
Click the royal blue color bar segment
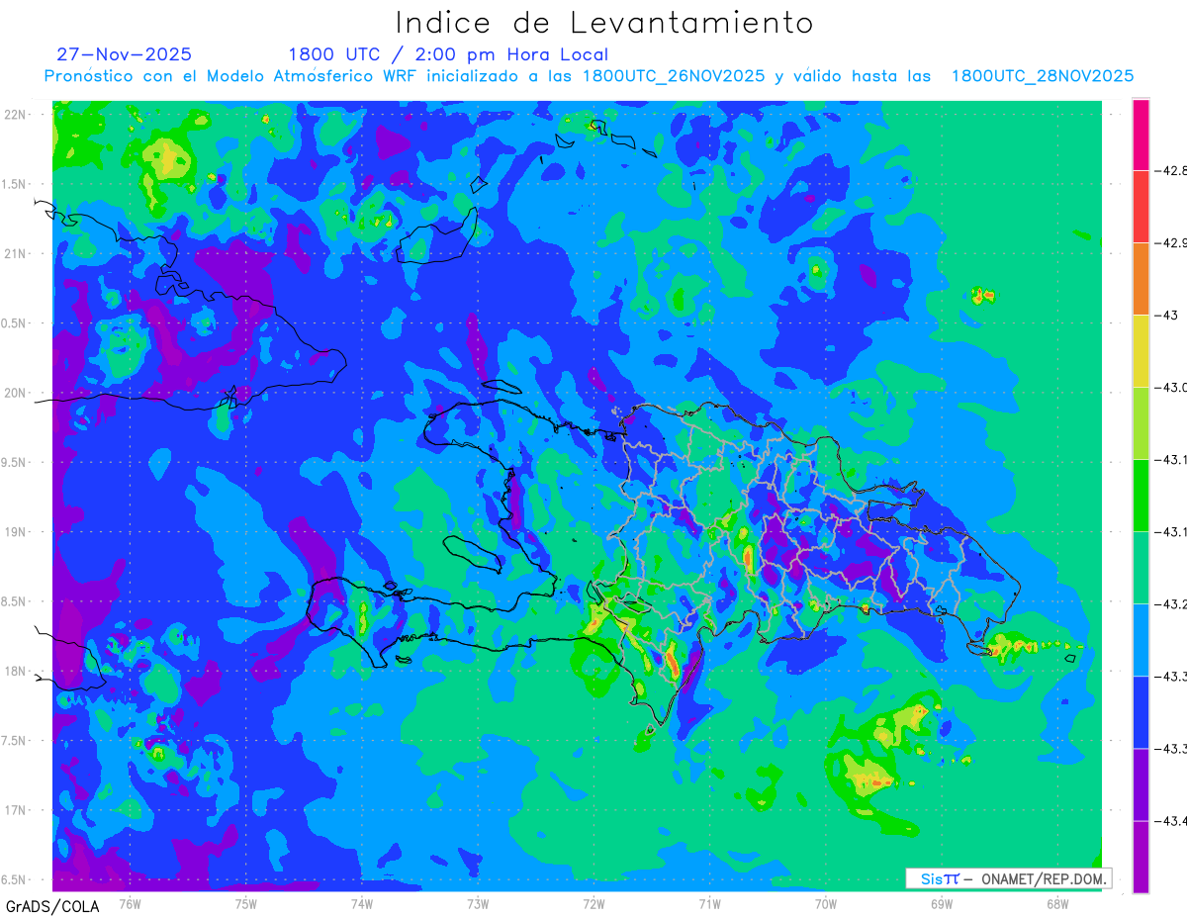click(x=1141, y=712)
